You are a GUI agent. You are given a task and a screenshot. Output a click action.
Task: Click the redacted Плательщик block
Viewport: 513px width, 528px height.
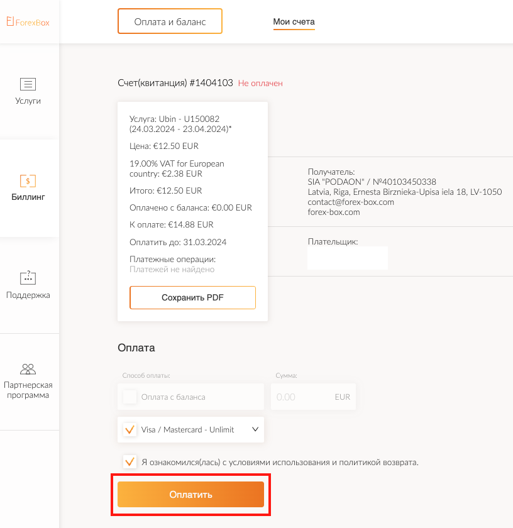pos(347,258)
